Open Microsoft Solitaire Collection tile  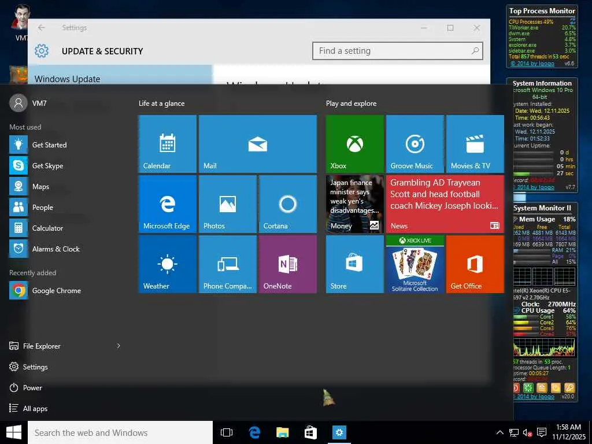pyautogui.click(x=415, y=264)
